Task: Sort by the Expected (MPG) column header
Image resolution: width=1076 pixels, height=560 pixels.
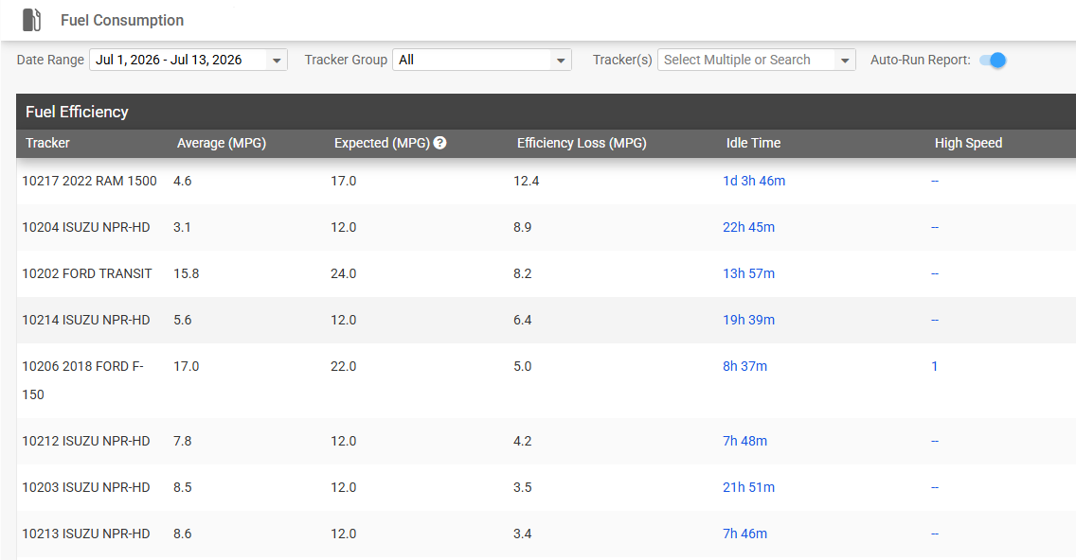Action: pyautogui.click(x=382, y=143)
